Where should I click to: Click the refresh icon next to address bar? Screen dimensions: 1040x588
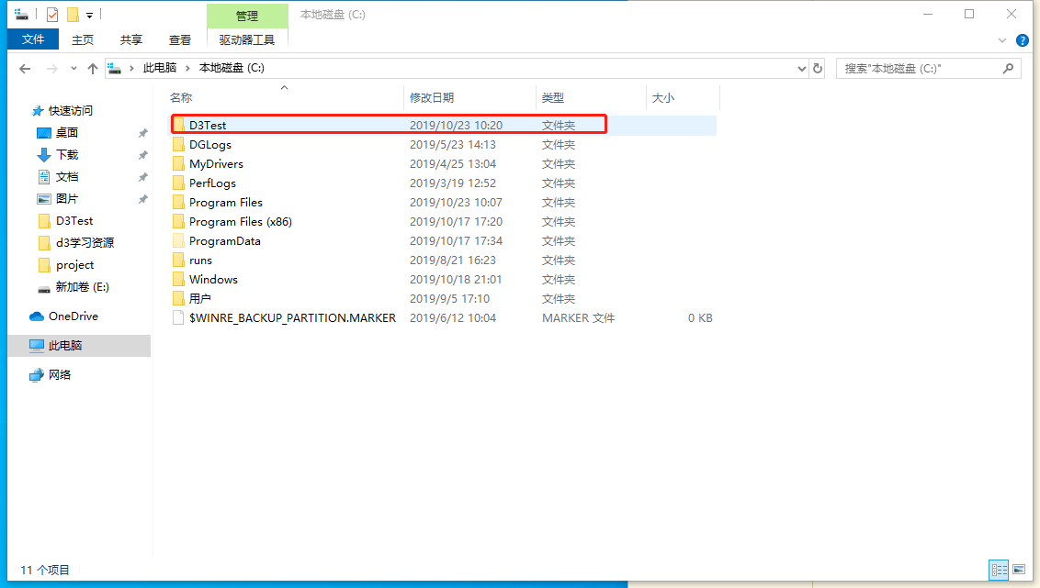click(x=818, y=67)
